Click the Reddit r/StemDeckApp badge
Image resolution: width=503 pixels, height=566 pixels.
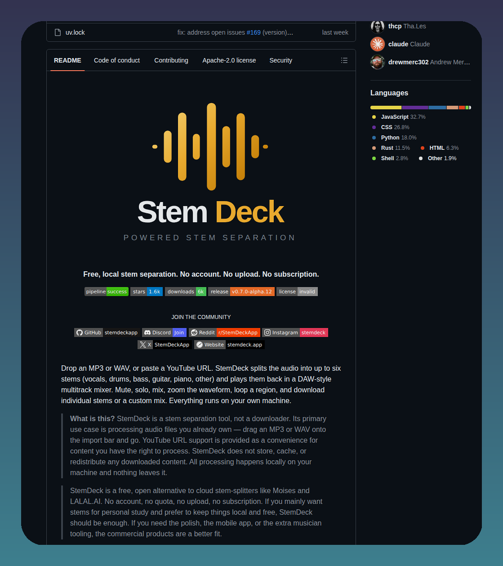[225, 332]
